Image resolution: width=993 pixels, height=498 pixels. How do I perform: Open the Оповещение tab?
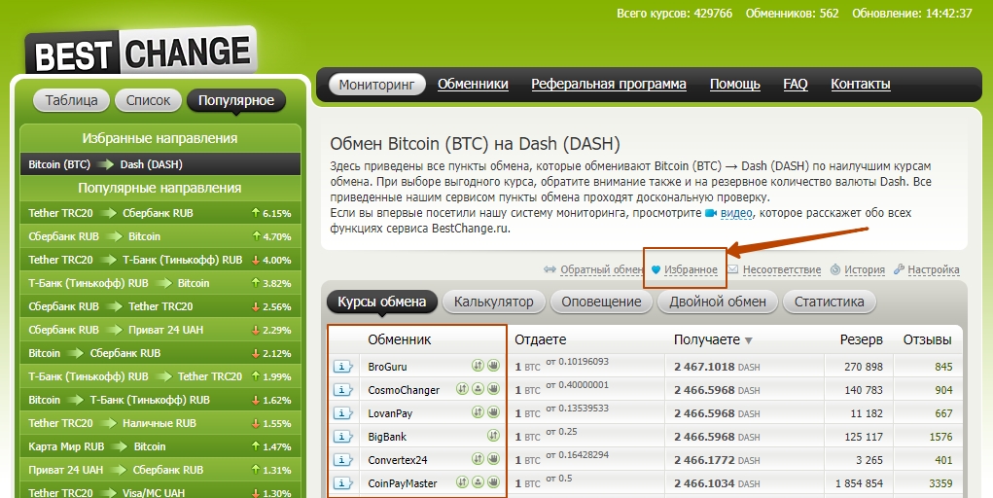[x=602, y=302]
